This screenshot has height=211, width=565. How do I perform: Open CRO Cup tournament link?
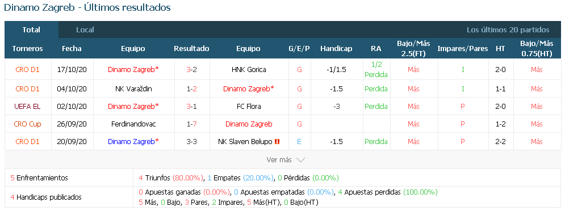coord(27,124)
